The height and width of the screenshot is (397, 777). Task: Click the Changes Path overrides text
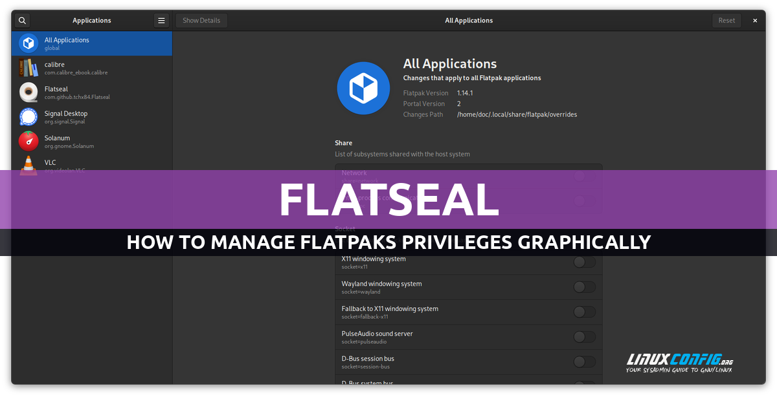[x=516, y=114]
